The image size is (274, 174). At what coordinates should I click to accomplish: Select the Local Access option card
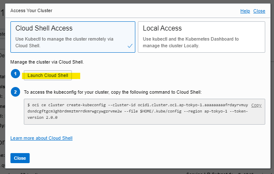point(201,37)
